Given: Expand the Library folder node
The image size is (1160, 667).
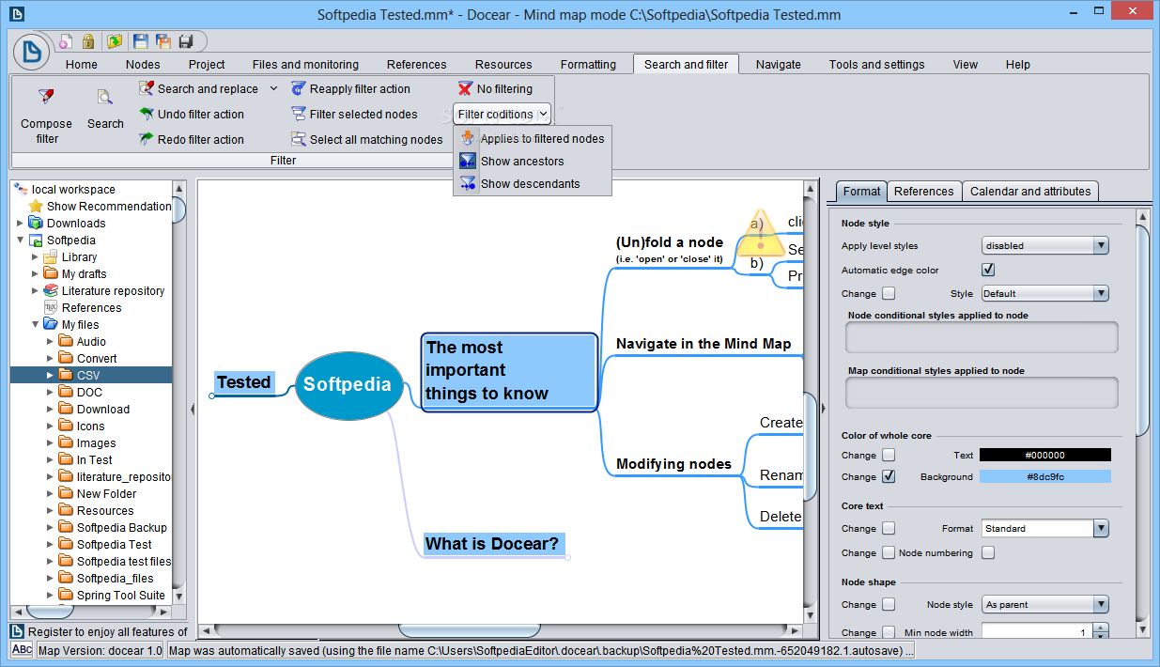Looking at the screenshot, I should pos(36,256).
